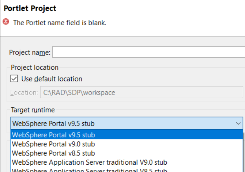This screenshot has width=245, height=172.
Task: Pick WebSphere Portal v8.5 stub option
Action: pos(53,153)
